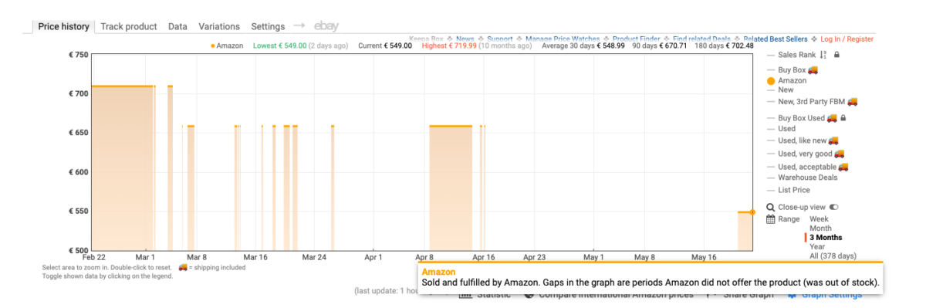Click the truck icon beside New, 3rd Party FBM

tap(853, 101)
